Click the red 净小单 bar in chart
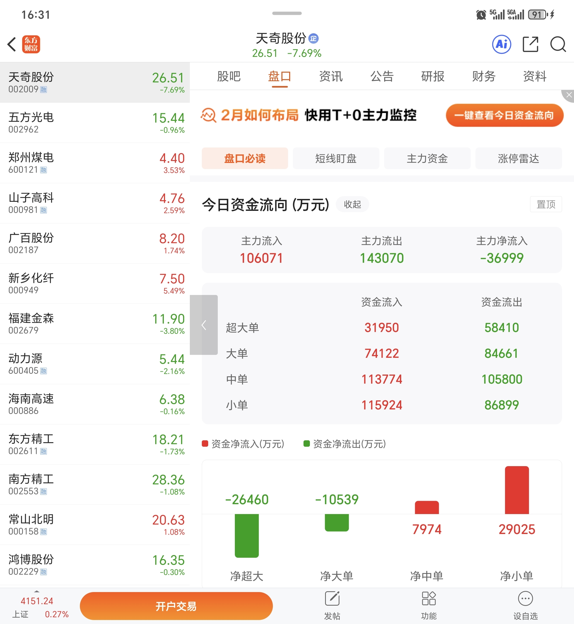 click(x=516, y=490)
